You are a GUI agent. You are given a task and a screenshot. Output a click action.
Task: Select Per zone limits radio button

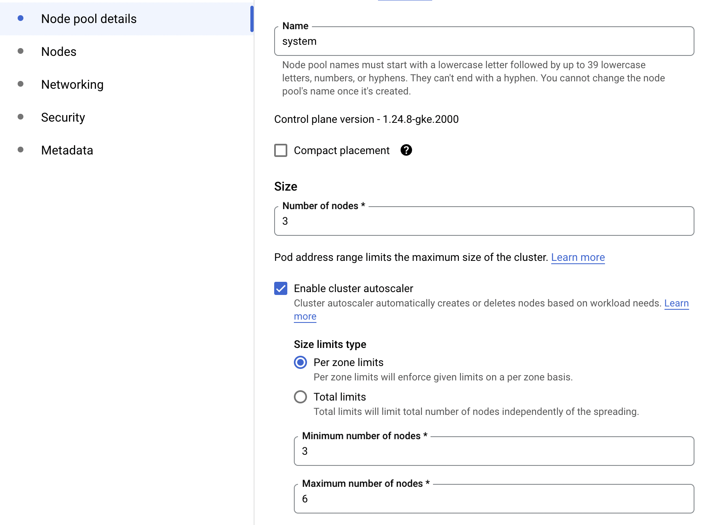coord(300,362)
